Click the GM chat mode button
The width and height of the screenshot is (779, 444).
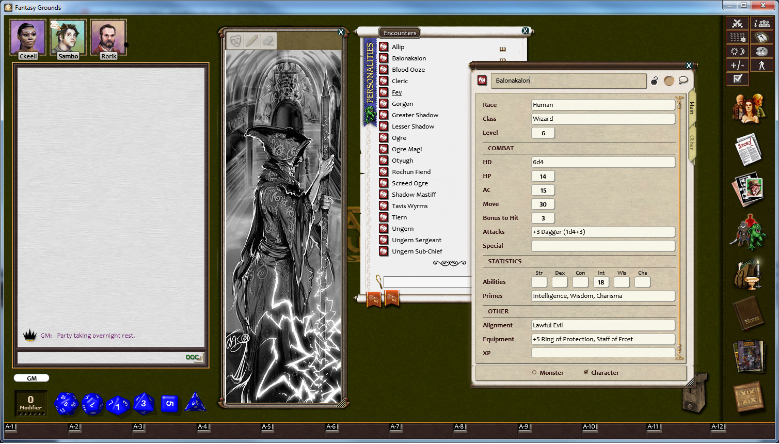click(x=31, y=378)
